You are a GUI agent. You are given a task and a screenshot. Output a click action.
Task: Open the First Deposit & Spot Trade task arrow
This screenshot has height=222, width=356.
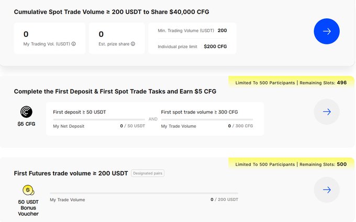click(327, 112)
